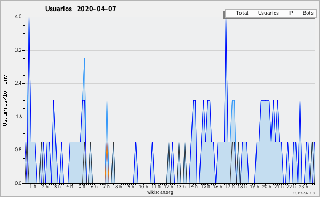
Task: Click the wikiscan.org label below the chart
Action: click(x=160, y=192)
